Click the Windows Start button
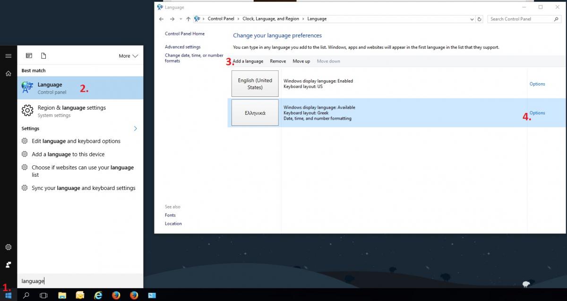 pyautogui.click(x=9, y=295)
